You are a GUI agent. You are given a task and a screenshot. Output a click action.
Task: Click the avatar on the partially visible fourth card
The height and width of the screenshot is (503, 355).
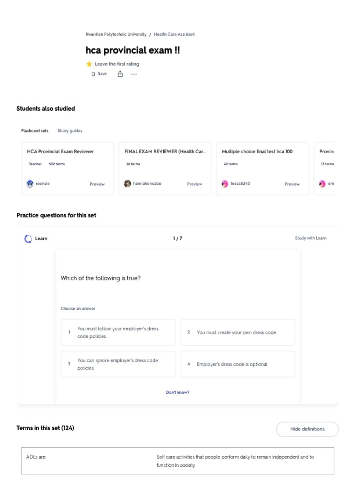click(x=322, y=184)
